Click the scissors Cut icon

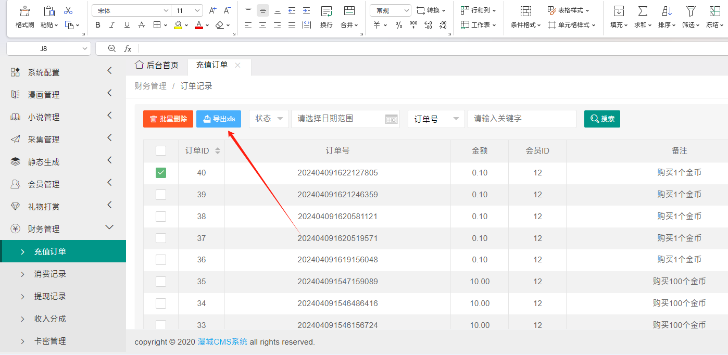68,10
